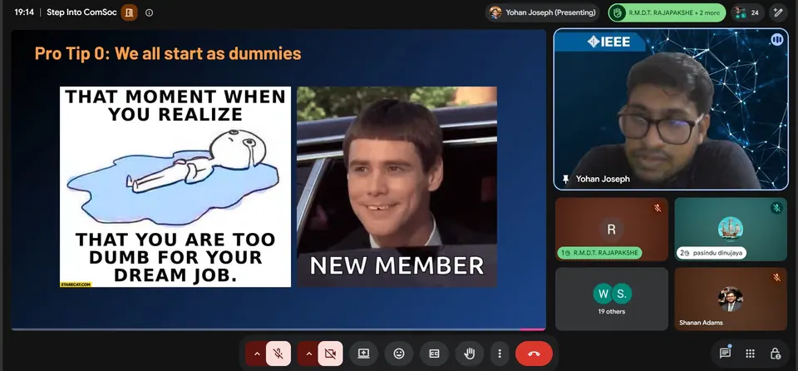This screenshot has height=371, width=798.
Task: Click the IEEE logo in the presenter's tile
Action: point(608,42)
